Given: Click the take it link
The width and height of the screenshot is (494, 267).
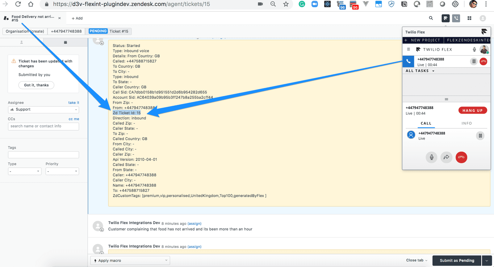Looking at the screenshot, I should pyautogui.click(x=74, y=103).
